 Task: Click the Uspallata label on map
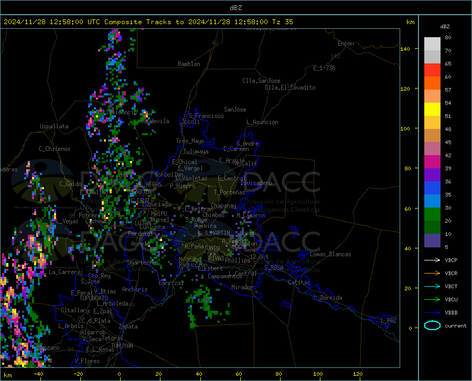point(54,127)
